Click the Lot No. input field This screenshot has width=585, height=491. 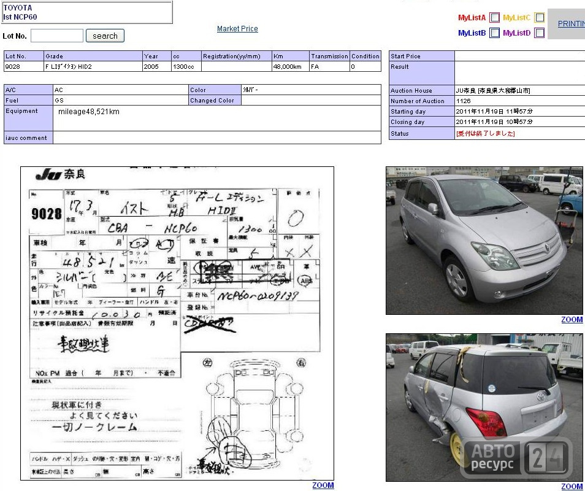[56, 36]
